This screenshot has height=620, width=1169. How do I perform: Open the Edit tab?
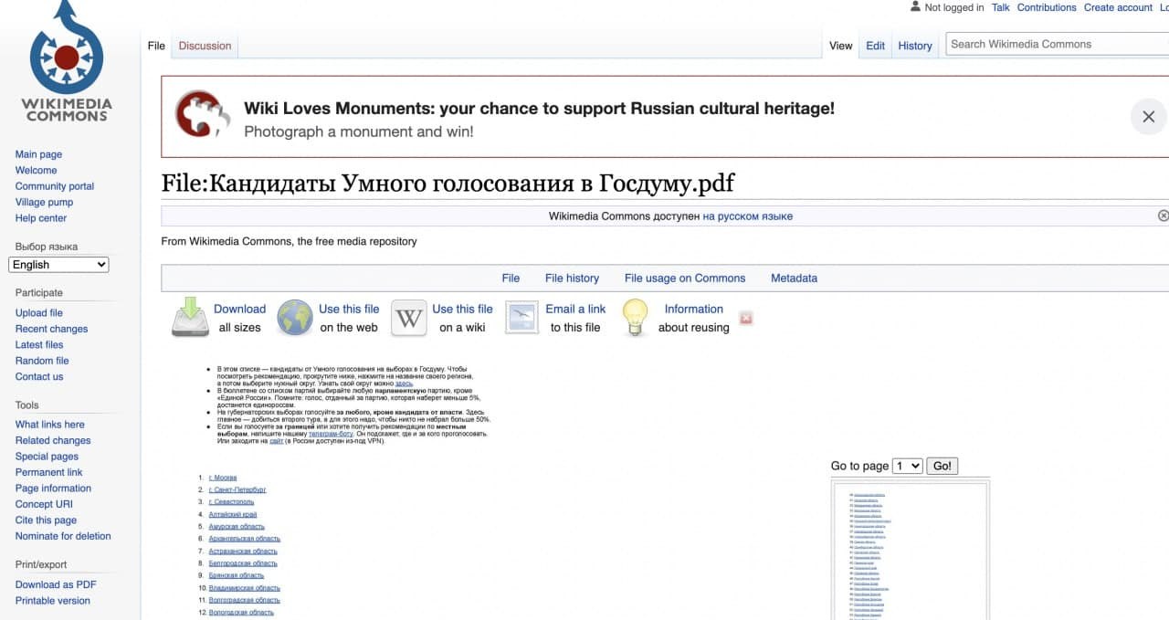pyautogui.click(x=875, y=46)
